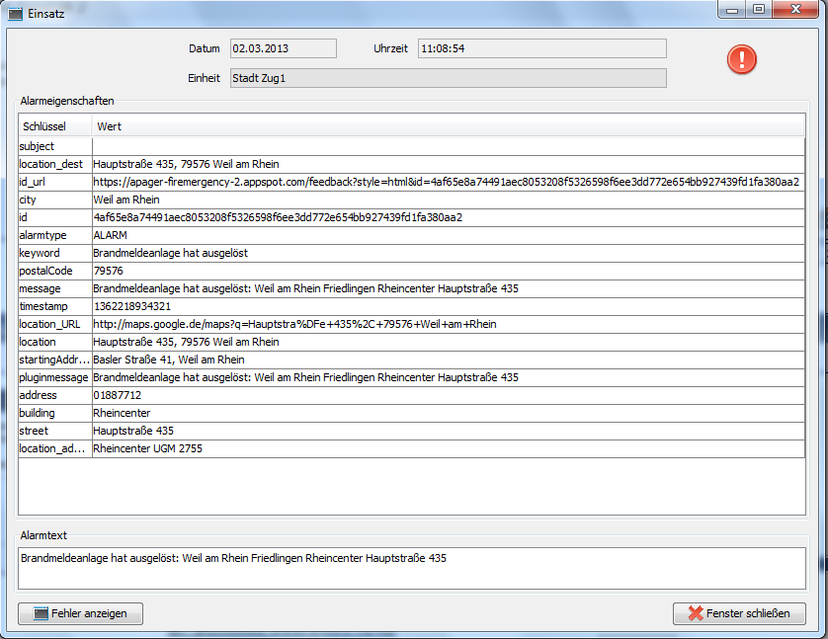Click the window icon on Fehler anzeigen

(41, 613)
